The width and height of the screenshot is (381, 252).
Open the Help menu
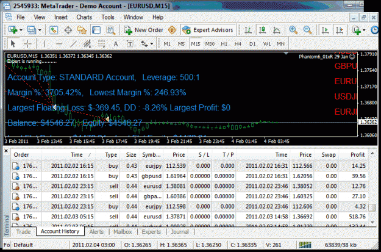[158, 17]
